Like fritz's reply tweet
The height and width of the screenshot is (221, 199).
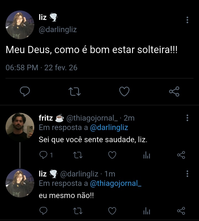point(112,155)
